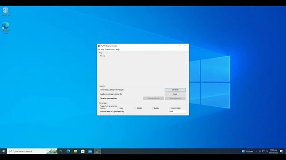Select the Microsoft Edge desktop shortcut
286x160 pixels.
click(5, 28)
